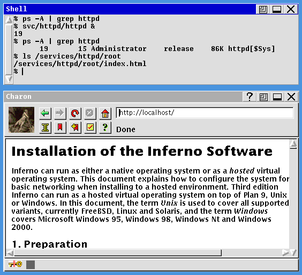The image size is (302, 275).
Task: Click the Shell window up scroll arrow
Action: tap(9, 19)
